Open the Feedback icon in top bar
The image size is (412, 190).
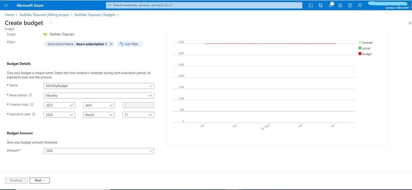[360, 5]
